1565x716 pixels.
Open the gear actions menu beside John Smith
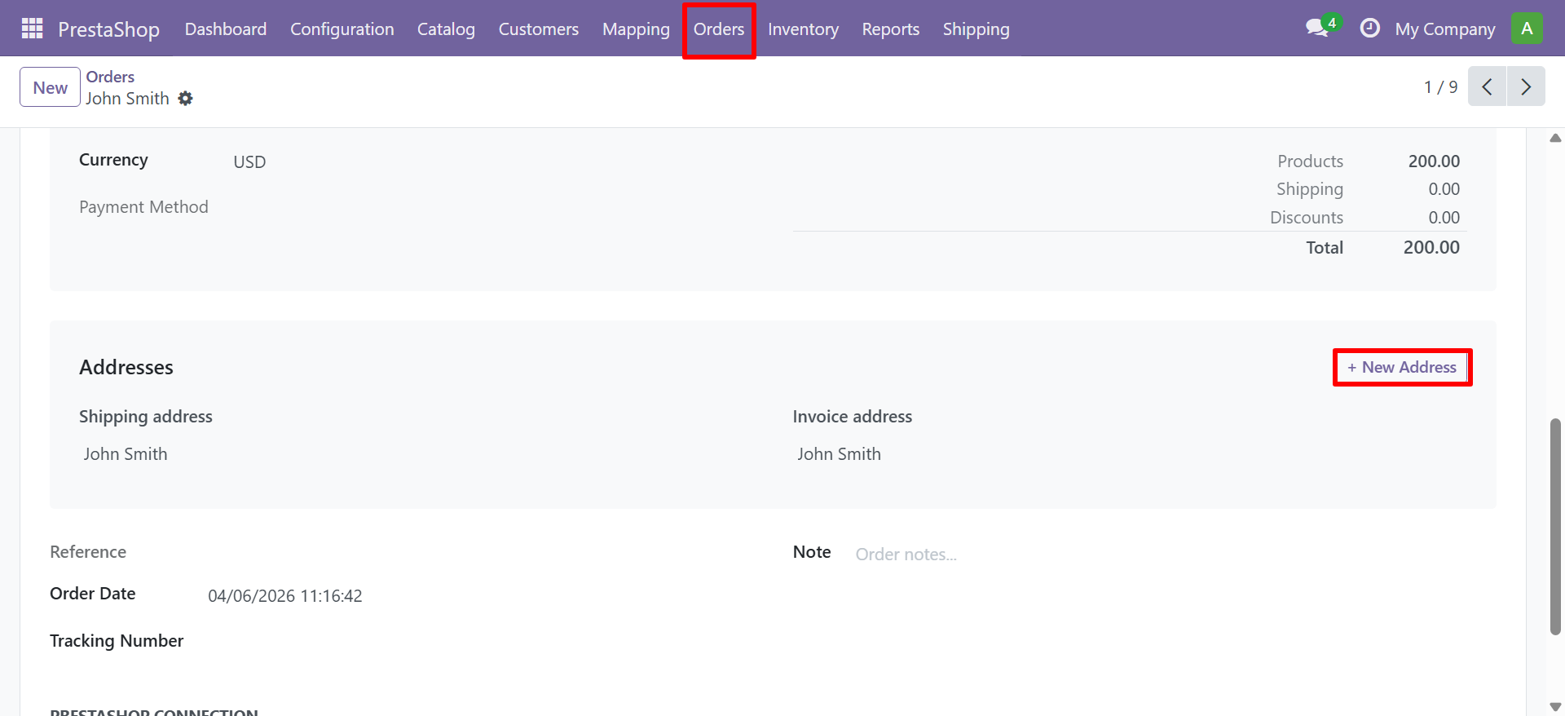coord(186,99)
